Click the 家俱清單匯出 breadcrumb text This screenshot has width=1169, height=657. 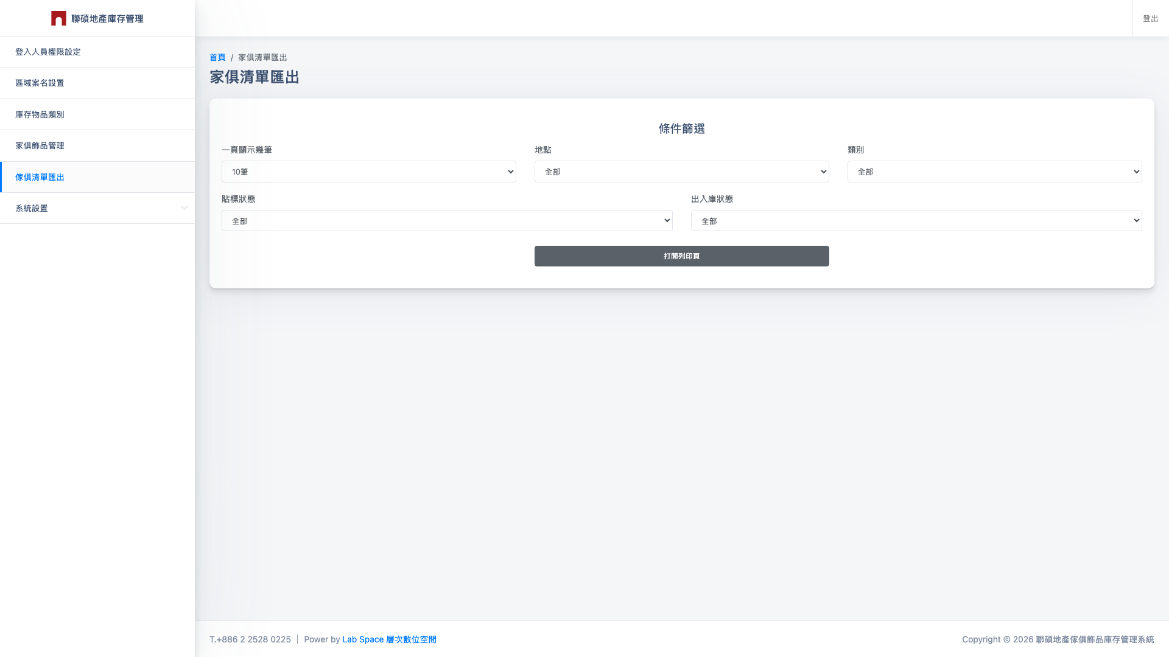tap(262, 57)
